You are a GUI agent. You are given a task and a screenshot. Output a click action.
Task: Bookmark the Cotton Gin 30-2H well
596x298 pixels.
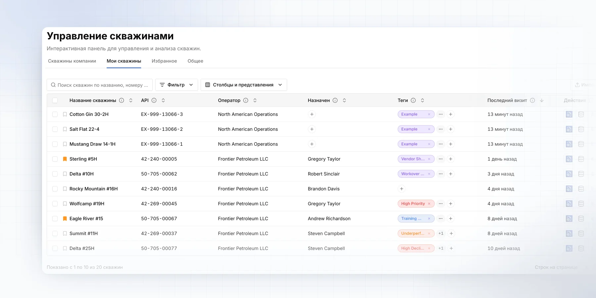point(65,114)
